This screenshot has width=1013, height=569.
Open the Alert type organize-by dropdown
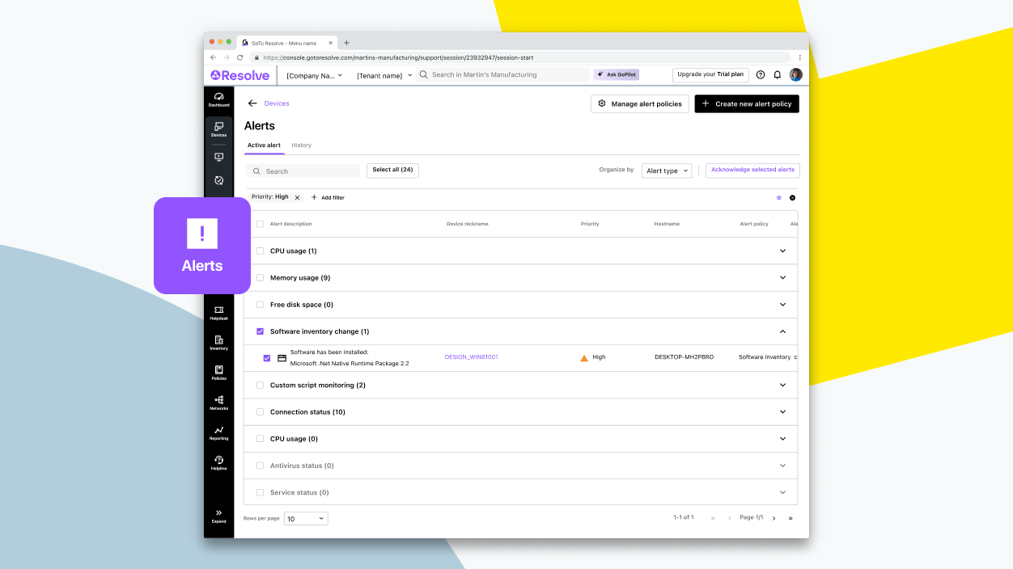666,170
